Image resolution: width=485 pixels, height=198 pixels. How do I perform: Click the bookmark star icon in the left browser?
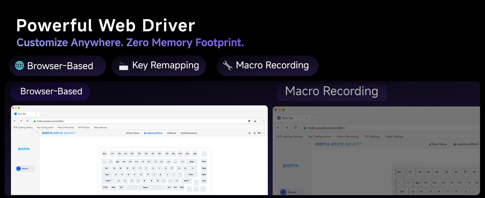coord(249,121)
